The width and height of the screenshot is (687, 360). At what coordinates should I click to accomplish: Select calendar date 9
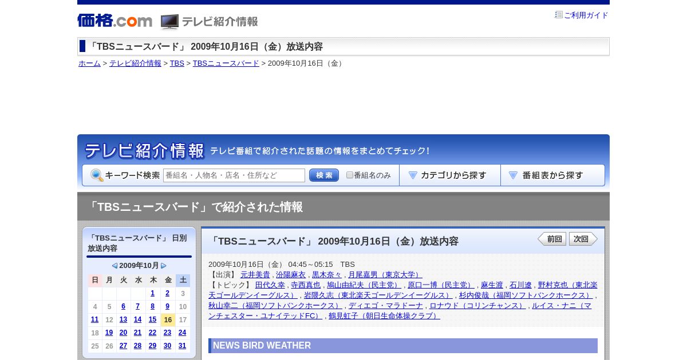(x=167, y=307)
